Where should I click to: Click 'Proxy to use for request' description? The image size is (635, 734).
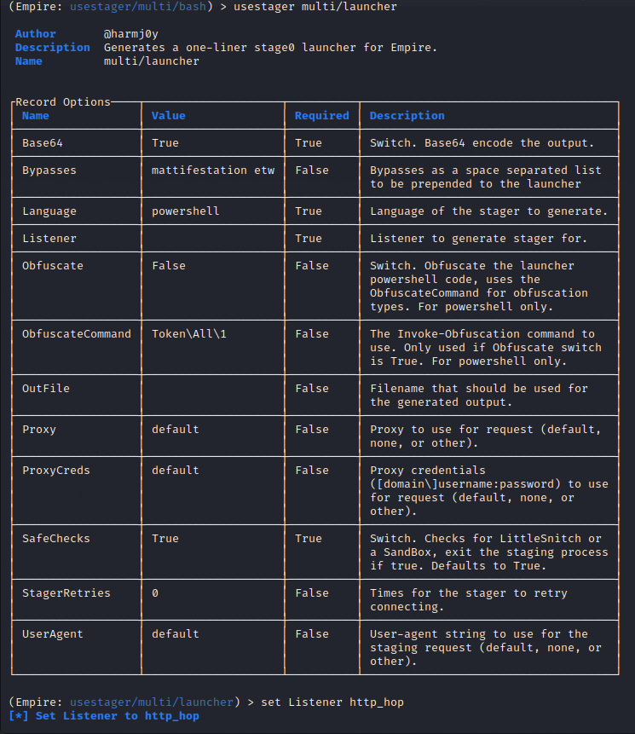(x=486, y=436)
